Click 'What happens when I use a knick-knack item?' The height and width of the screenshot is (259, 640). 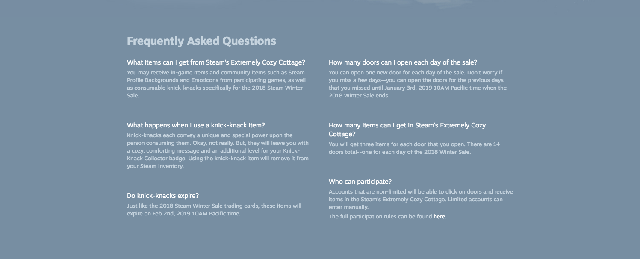(x=196, y=125)
